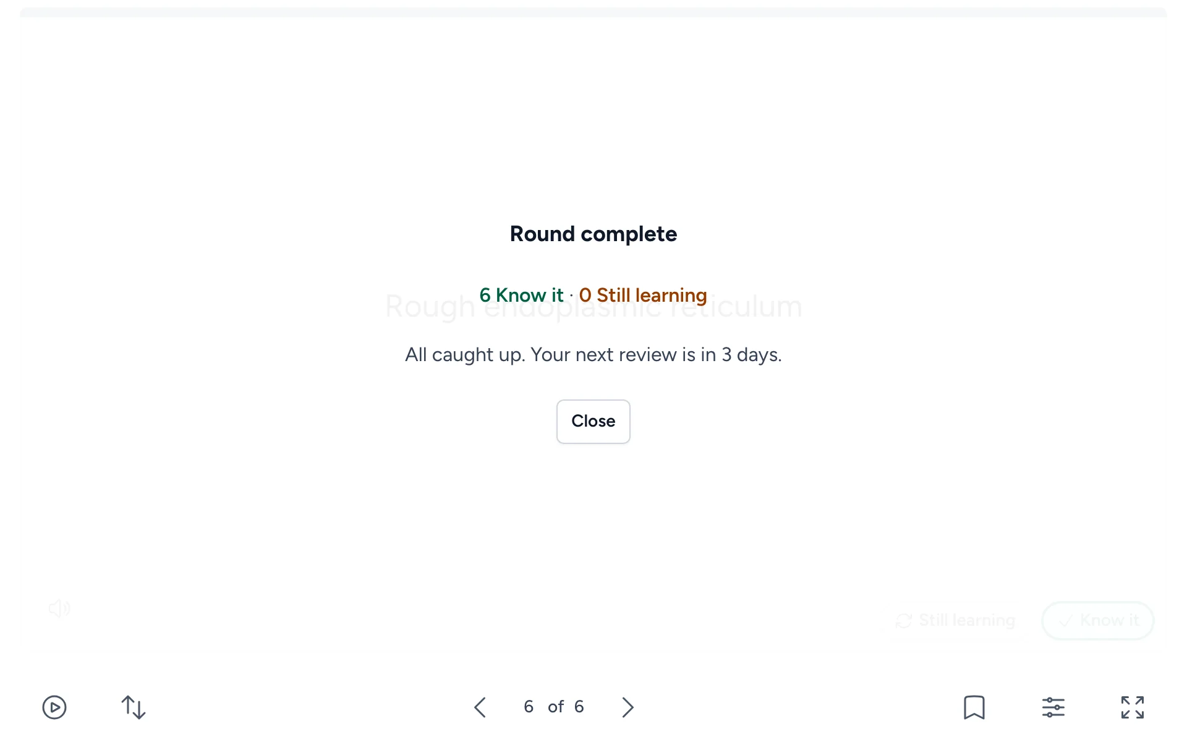
Task: Select the green 6 Know it count
Action: (521, 296)
